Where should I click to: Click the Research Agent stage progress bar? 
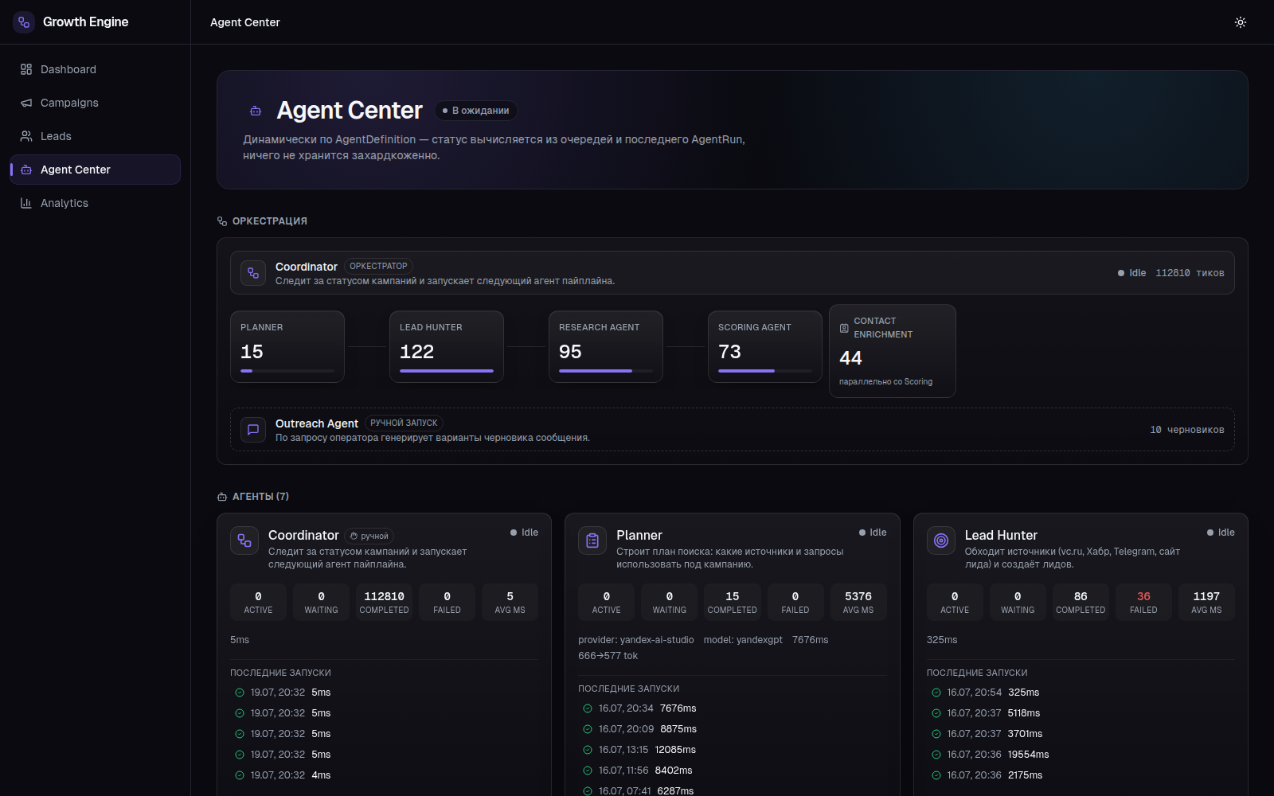pyautogui.click(x=606, y=371)
